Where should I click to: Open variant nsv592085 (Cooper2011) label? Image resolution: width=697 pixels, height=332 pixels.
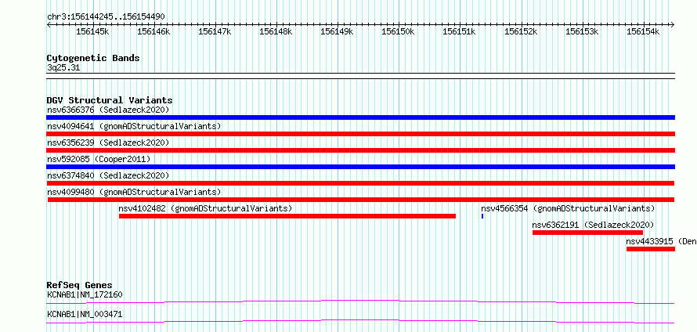pyautogui.click(x=99, y=159)
